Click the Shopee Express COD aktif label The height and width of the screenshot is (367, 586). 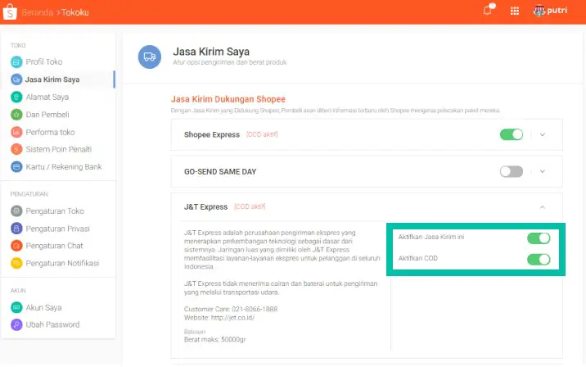pyautogui.click(x=262, y=134)
